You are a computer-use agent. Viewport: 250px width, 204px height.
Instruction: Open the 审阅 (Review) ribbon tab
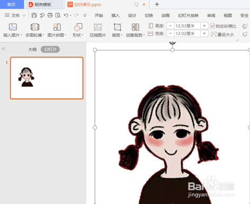pyautogui.click(x=211, y=15)
